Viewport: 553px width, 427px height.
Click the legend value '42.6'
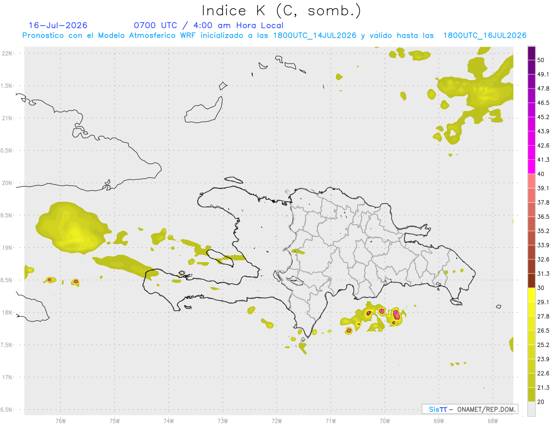(543, 146)
